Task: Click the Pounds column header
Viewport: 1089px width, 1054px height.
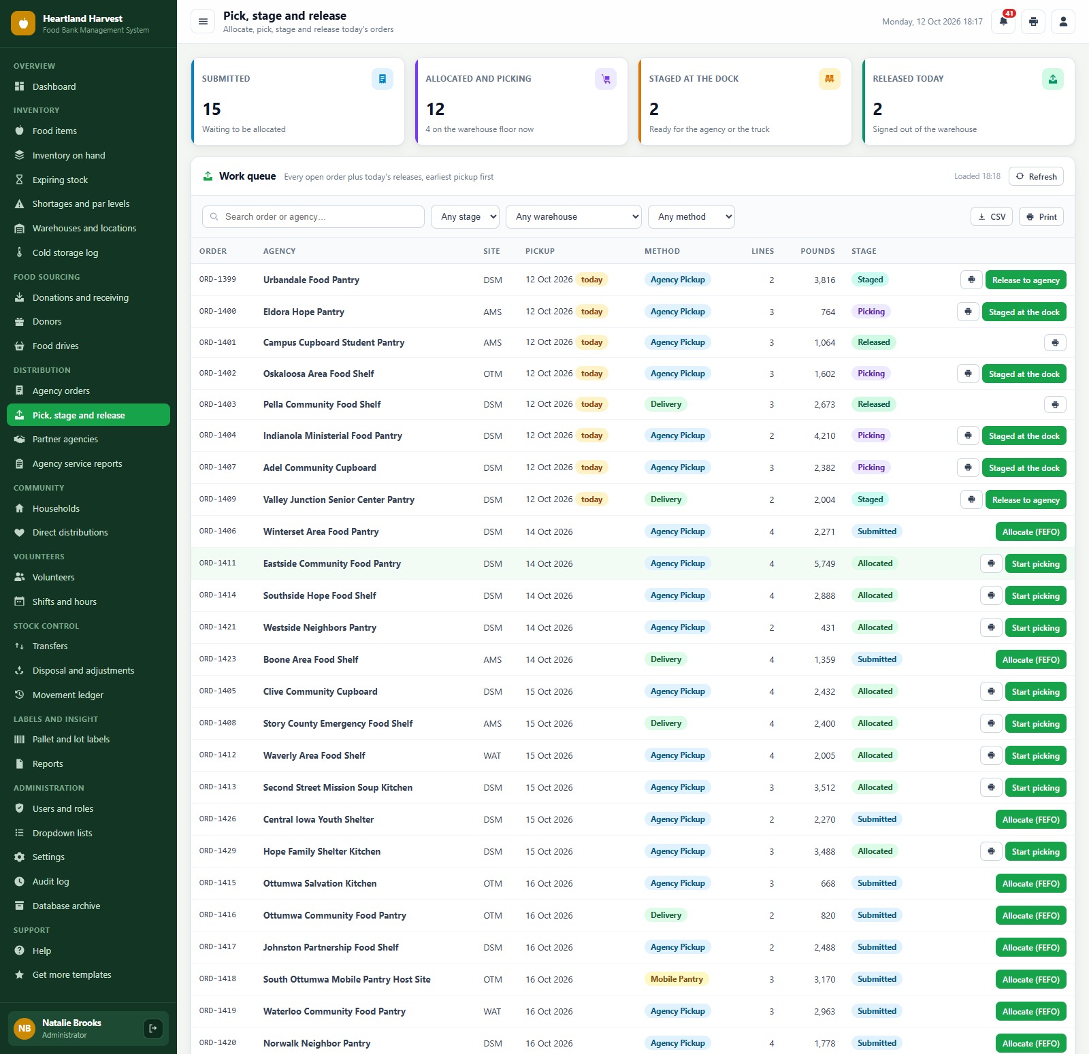Action: pos(817,251)
